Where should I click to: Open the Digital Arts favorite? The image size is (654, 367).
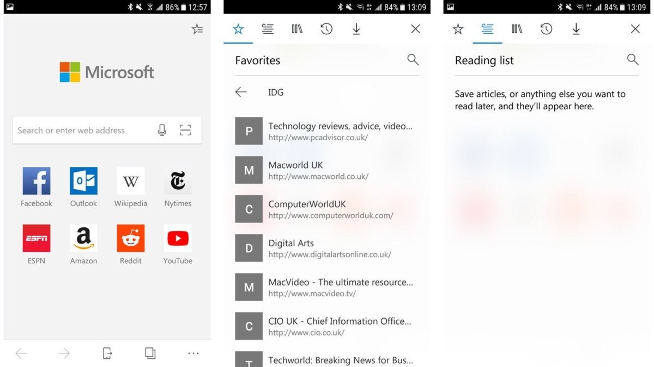pos(327,248)
